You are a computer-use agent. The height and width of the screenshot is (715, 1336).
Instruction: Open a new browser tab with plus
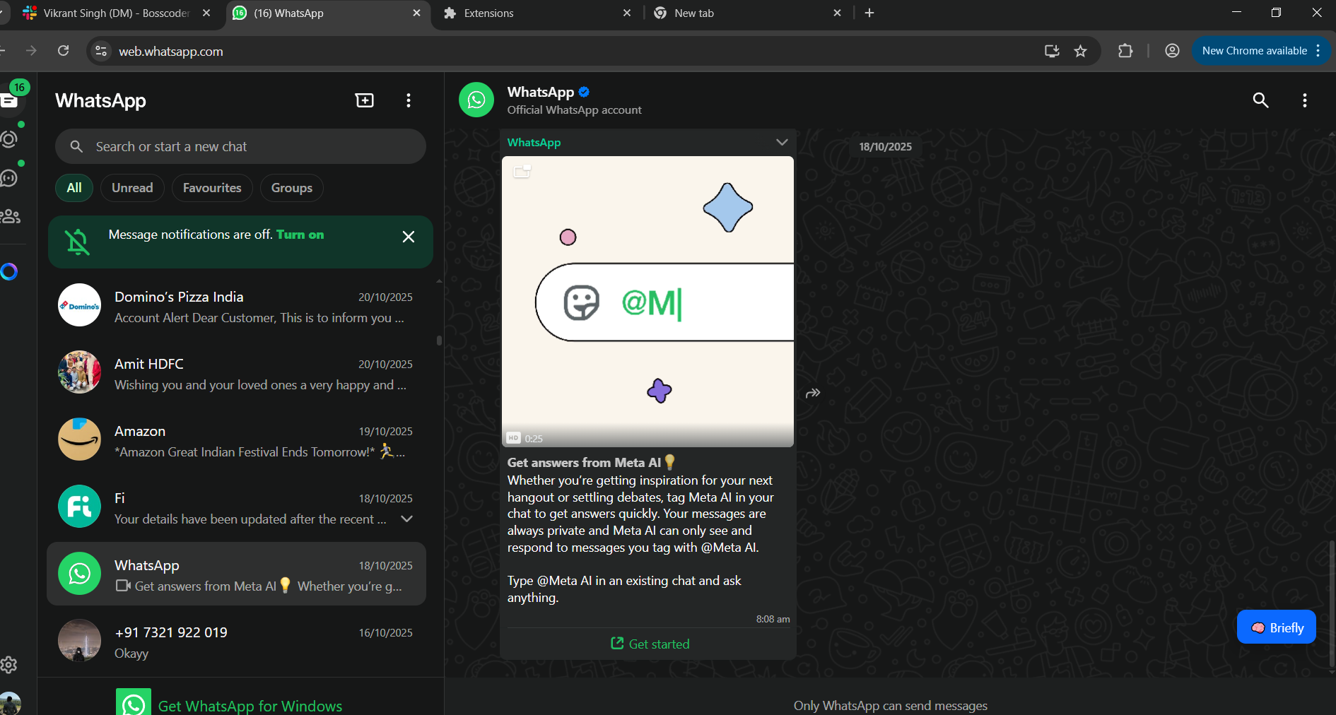[869, 13]
